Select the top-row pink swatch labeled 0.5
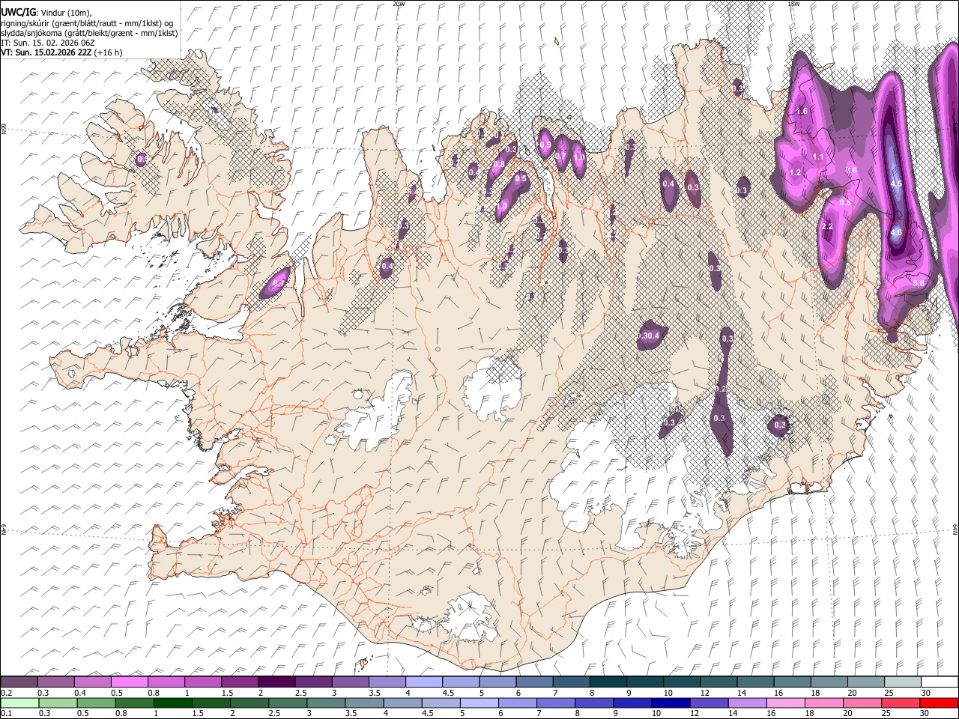The image size is (959, 719). click(x=130, y=682)
